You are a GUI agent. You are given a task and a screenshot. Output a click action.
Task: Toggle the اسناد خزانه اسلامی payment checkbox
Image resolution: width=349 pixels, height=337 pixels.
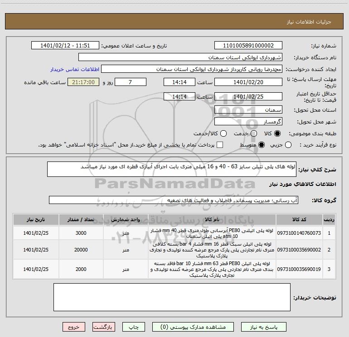point(220,145)
